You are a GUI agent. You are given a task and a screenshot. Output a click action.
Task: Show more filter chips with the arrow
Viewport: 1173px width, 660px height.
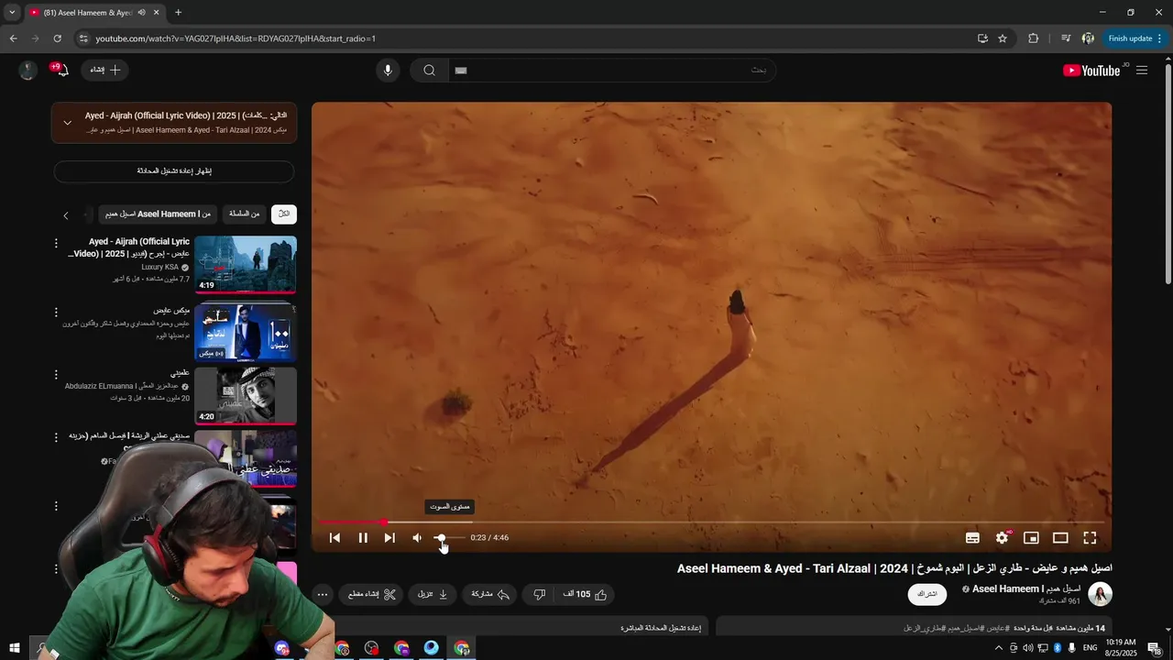pyautogui.click(x=65, y=215)
